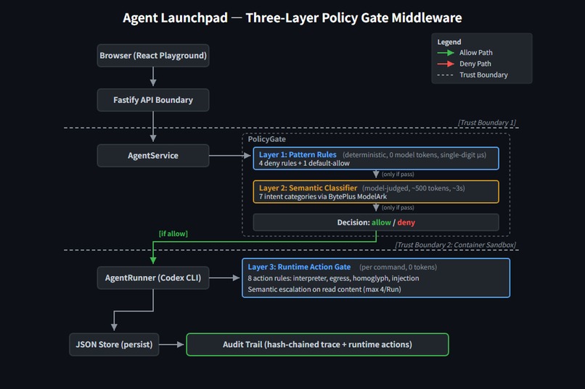Image resolution: width=585 pixels, height=389 pixels.
Task: Click the Layer 3: Runtime Action Gate heading
Action: pyautogui.click(x=299, y=267)
